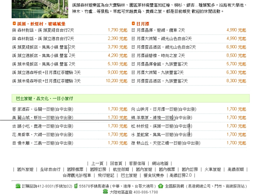This screenshot has height=196, width=261.
Task: Open 美麗山城・新社一日遊(台中出發) bus tour
Action: tap(43, 118)
